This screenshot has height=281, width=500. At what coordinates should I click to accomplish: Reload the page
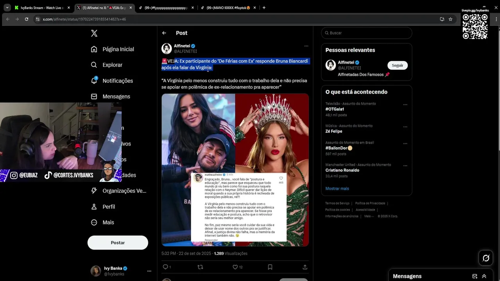coord(27,19)
